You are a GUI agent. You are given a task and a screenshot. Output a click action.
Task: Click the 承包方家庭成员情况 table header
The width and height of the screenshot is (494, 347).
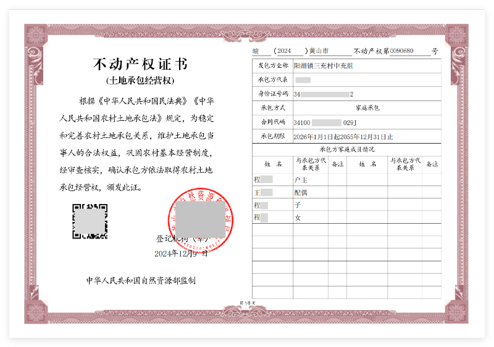click(x=346, y=150)
